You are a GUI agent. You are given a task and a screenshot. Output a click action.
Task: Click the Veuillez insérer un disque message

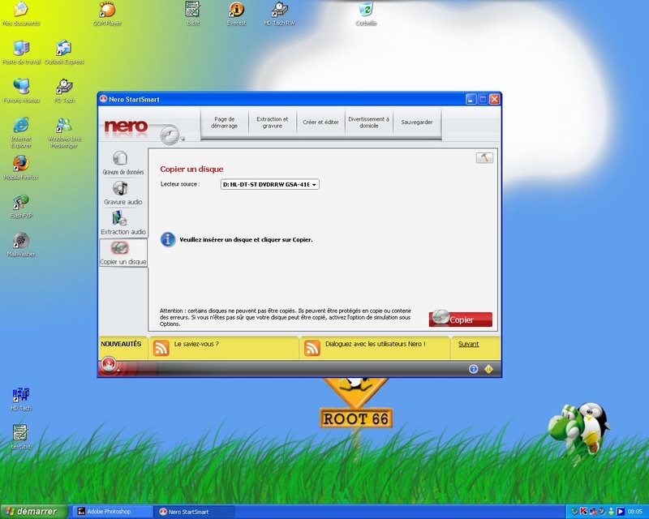pos(246,240)
